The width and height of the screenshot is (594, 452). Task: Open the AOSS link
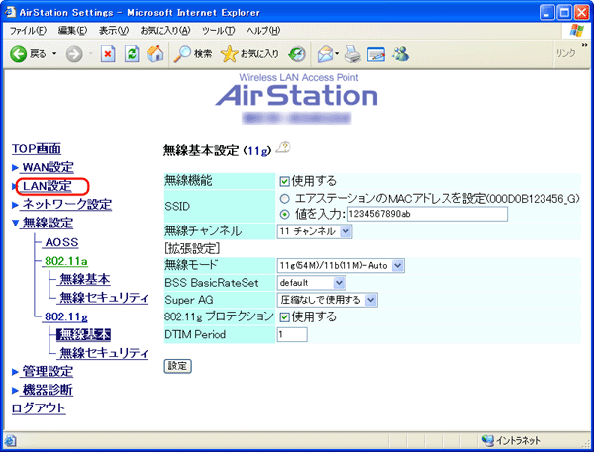click(61, 242)
